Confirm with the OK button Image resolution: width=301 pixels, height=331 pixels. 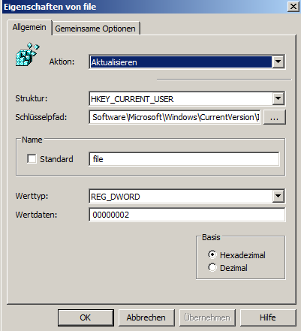pyautogui.click(x=86, y=317)
